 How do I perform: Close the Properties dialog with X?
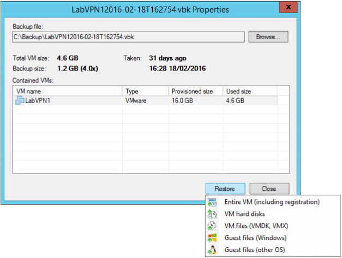pos(289,7)
